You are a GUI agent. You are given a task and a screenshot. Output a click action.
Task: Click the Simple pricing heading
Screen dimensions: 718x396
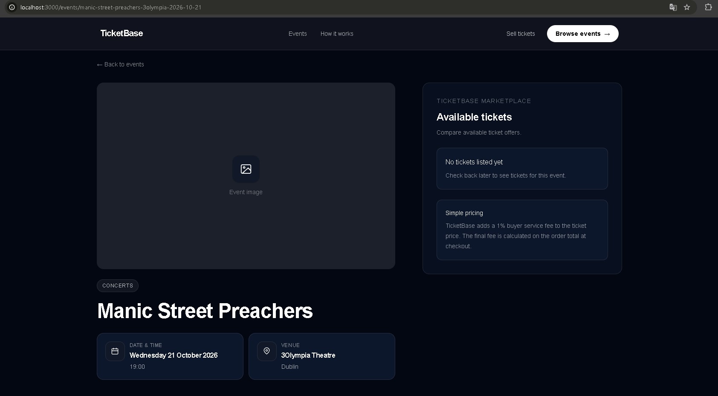[x=464, y=213]
